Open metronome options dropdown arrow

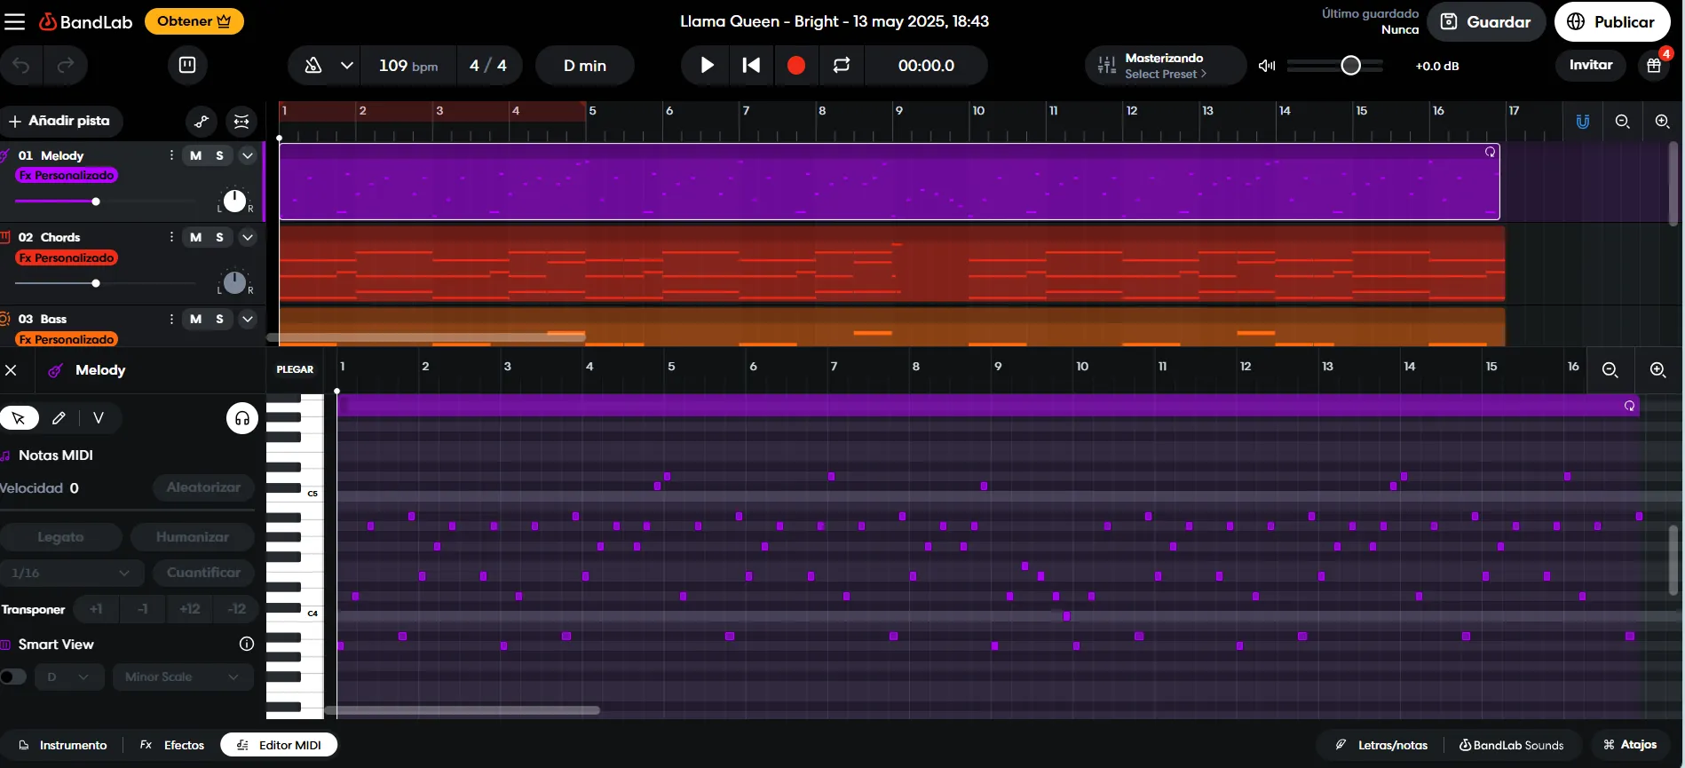click(346, 66)
